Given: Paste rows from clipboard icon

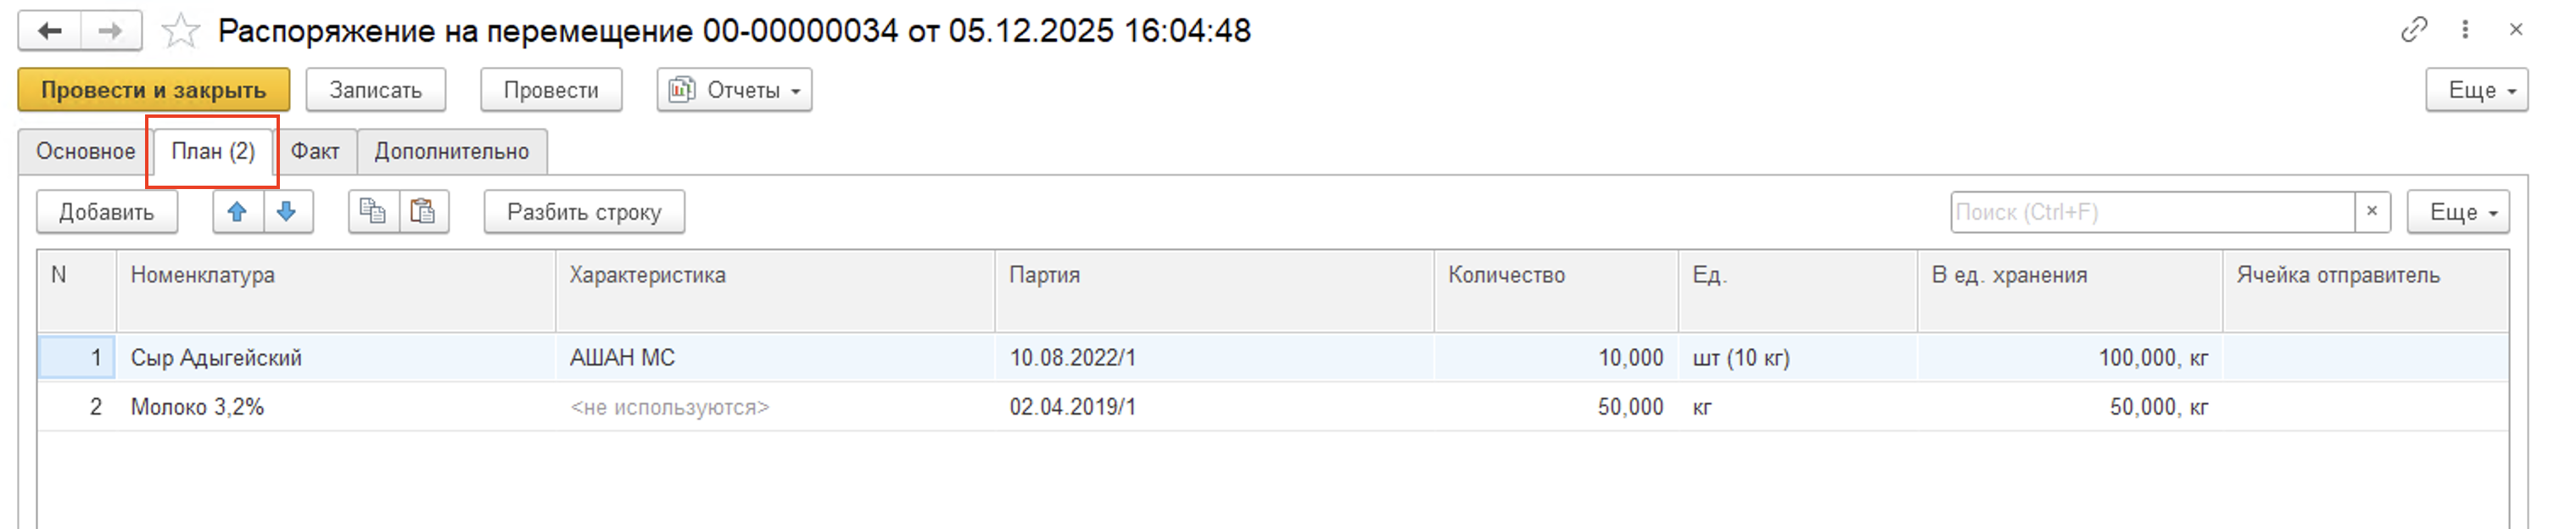Looking at the screenshot, I should click(423, 211).
